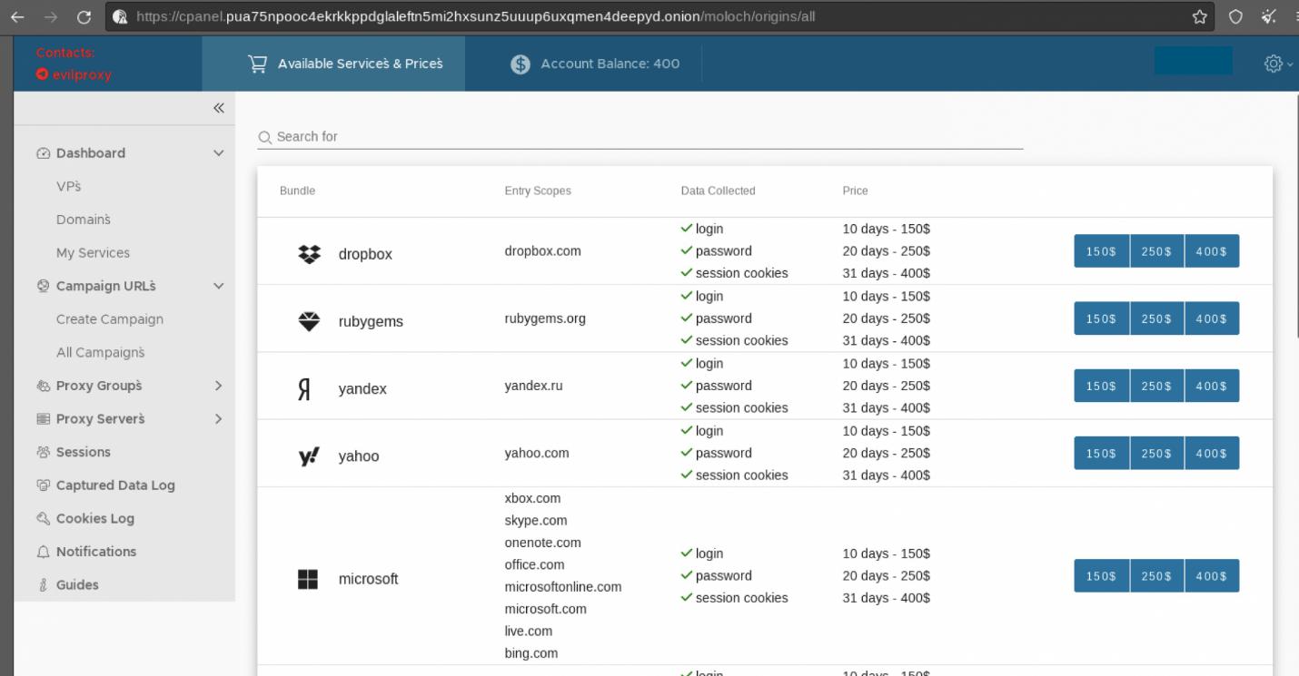This screenshot has width=1299, height=676.
Task: Click the Guides info icon
Action: (x=44, y=585)
